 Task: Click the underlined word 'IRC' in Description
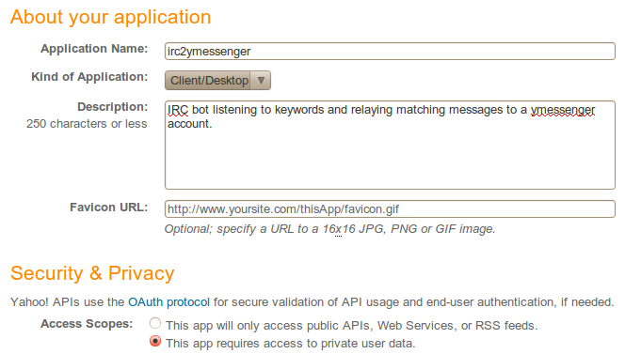[x=178, y=110]
